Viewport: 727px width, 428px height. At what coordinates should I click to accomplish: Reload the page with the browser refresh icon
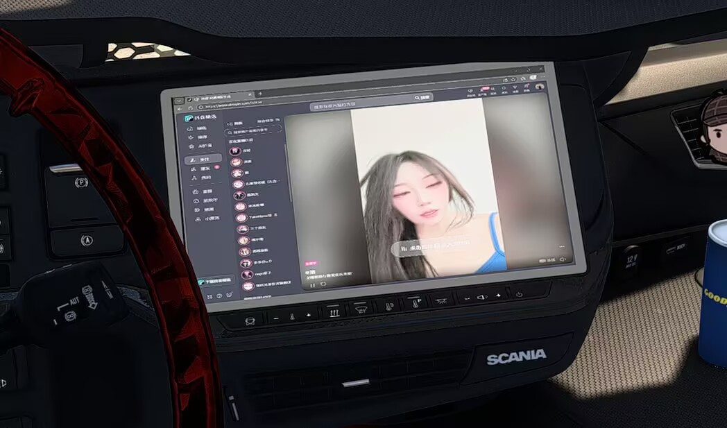[x=191, y=108]
